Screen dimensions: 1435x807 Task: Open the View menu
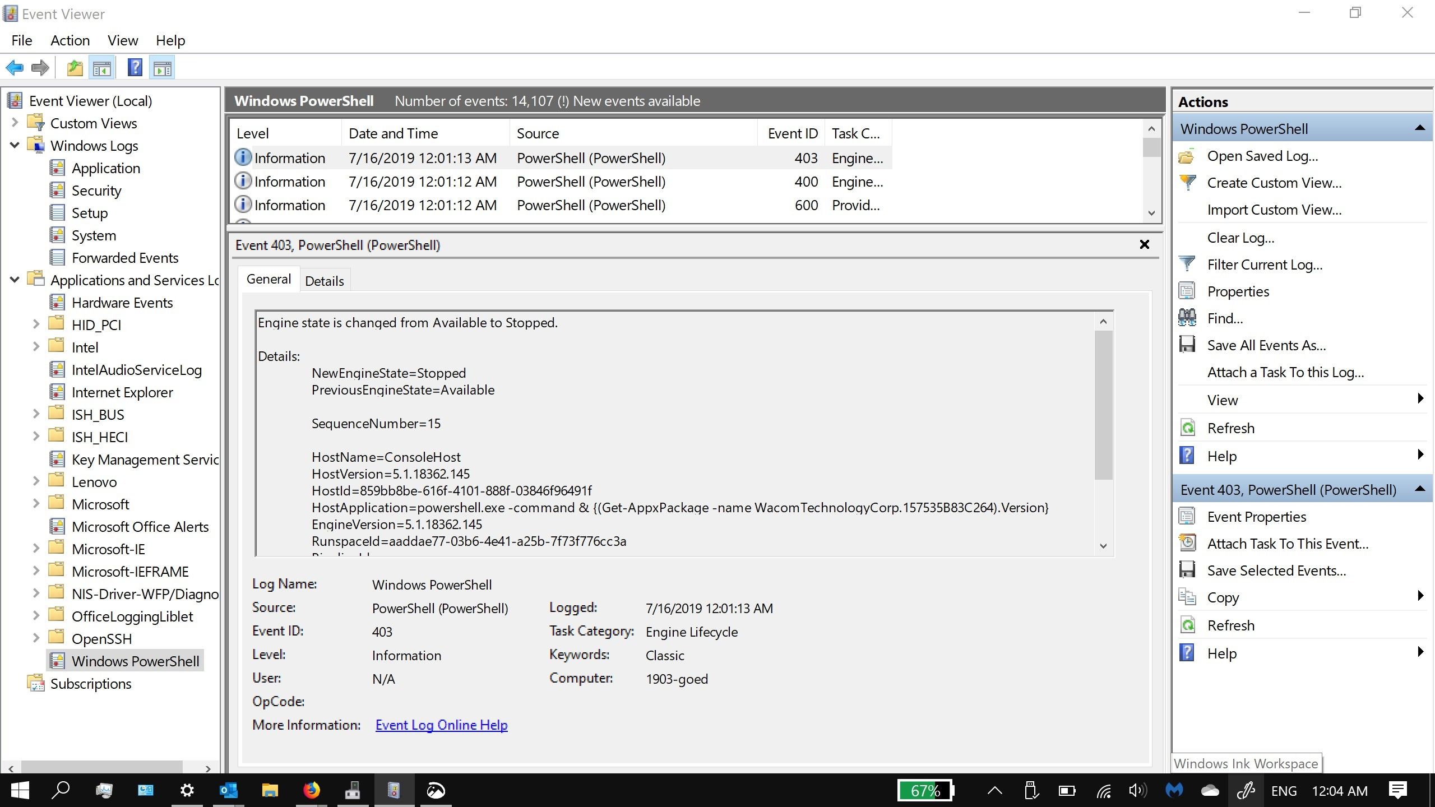tap(123, 40)
